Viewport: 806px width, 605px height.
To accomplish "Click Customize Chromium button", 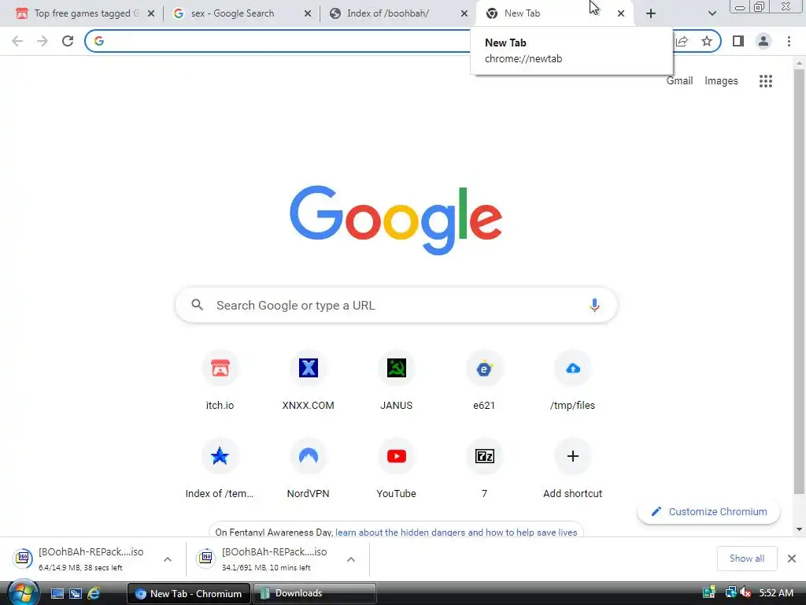I will (709, 512).
